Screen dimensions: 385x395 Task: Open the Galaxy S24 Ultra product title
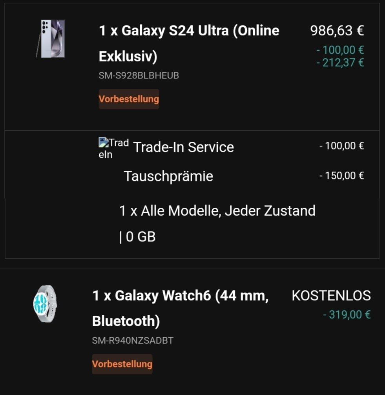point(189,43)
